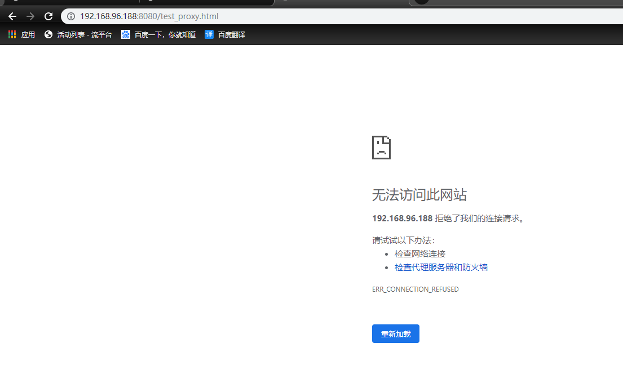Open the 活动列表 - 流平台 bookmark

click(x=78, y=34)
